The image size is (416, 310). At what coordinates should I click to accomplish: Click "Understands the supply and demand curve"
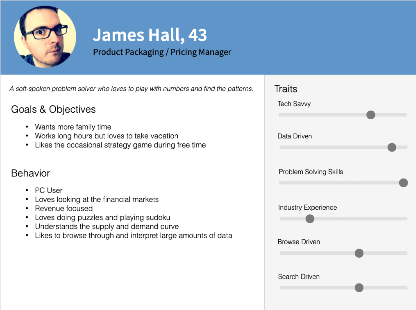(x=107, y=226)
